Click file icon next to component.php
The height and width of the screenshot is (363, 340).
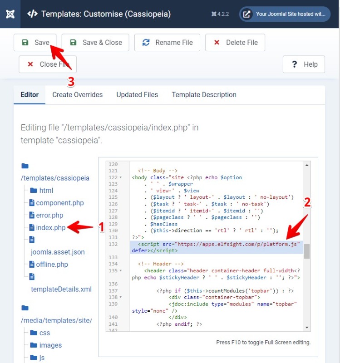click(x=32, y=203)
